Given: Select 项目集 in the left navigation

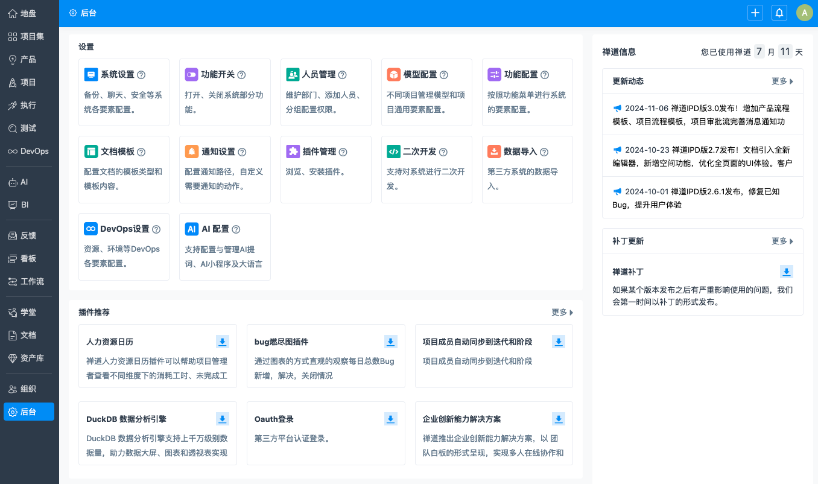Looking at the screenshot, I should (x=29, y=36).
